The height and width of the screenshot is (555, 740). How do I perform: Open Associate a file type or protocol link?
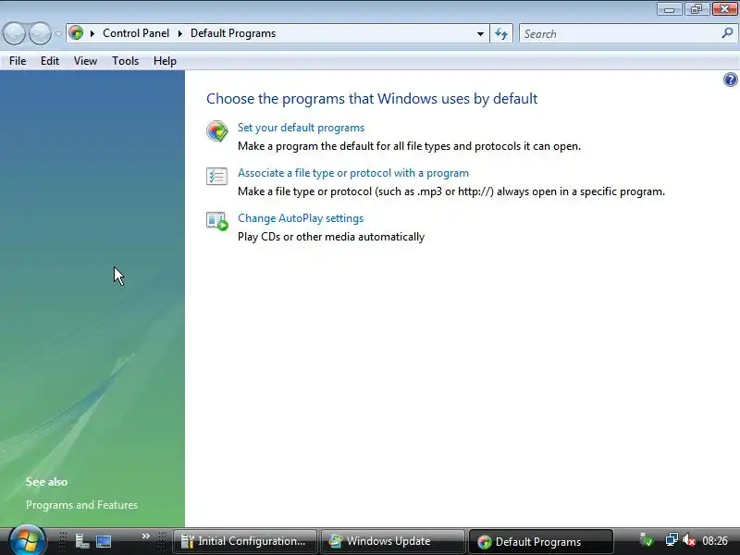pos(353,173)
